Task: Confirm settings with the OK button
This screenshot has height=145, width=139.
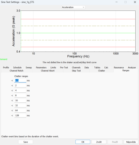Action: point(83,142)
